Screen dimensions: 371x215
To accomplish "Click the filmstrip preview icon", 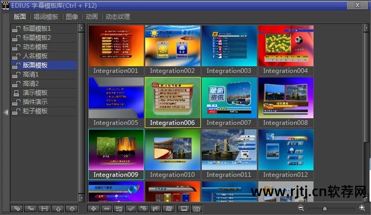I will [x=184, y=208].
